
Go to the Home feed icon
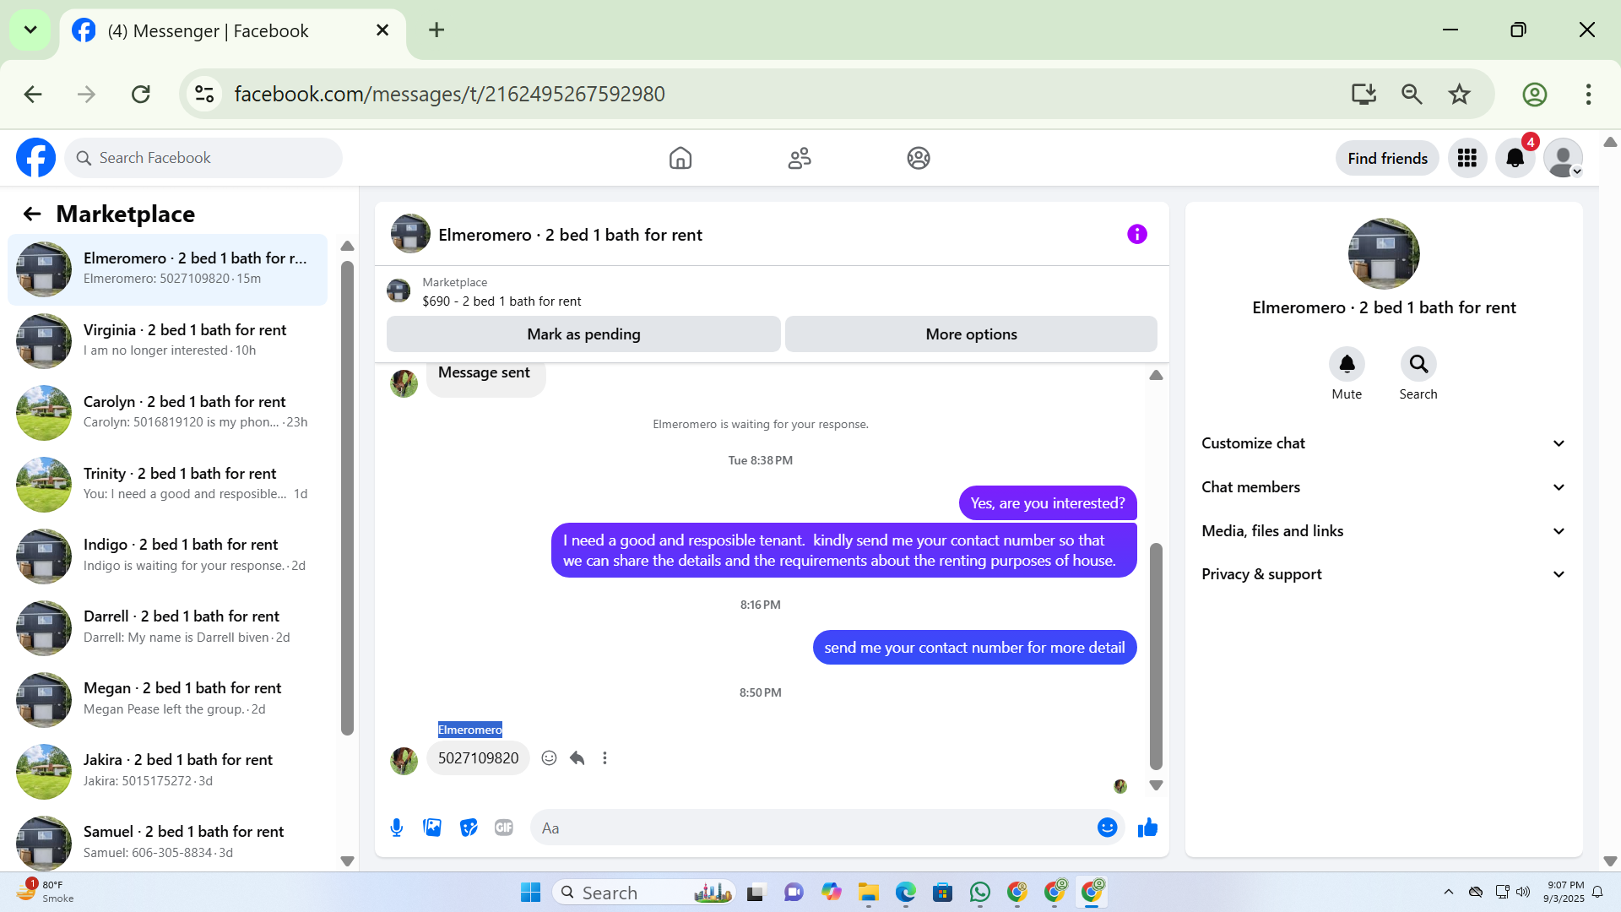click(680, 158)
